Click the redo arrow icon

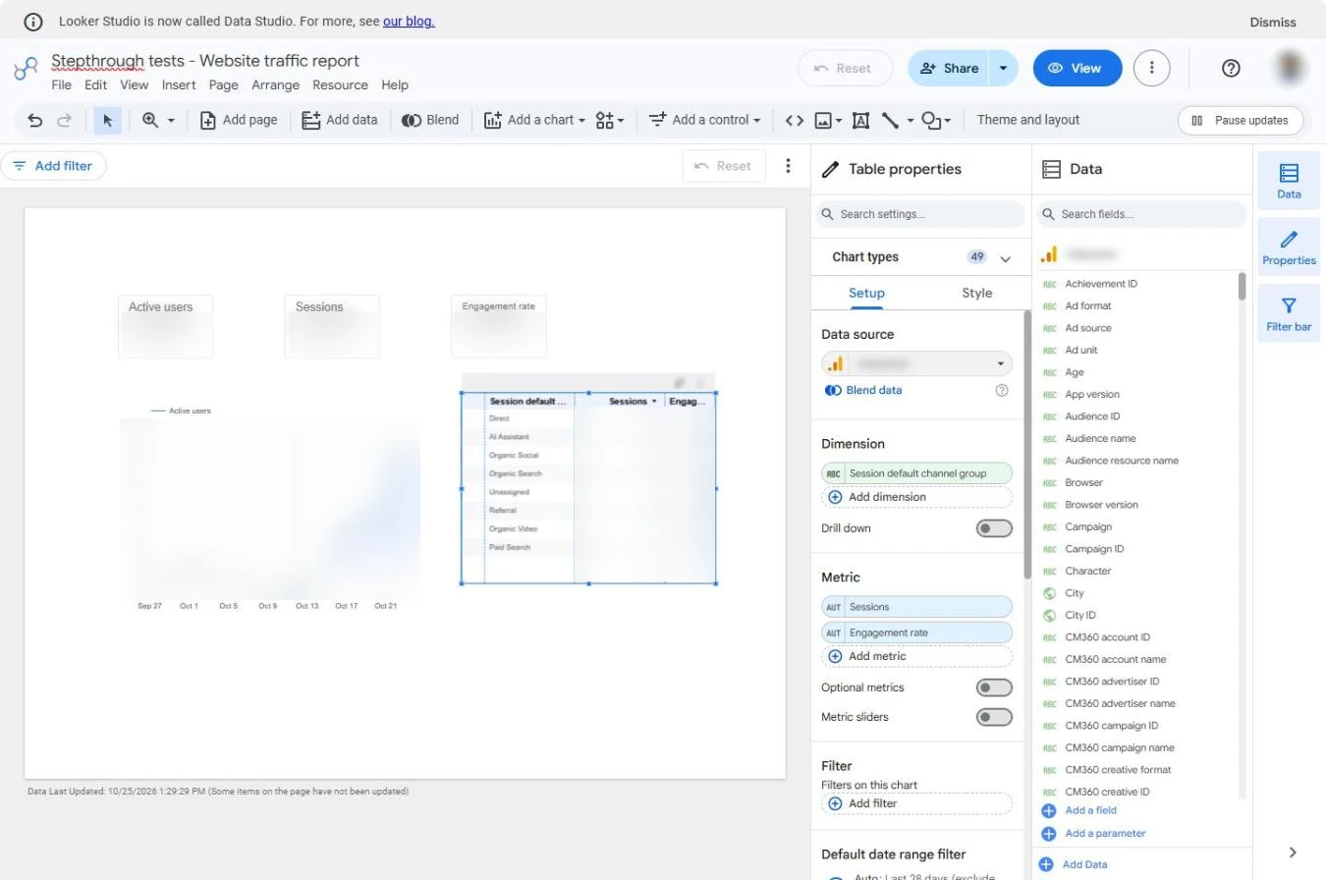pos(65,120)
